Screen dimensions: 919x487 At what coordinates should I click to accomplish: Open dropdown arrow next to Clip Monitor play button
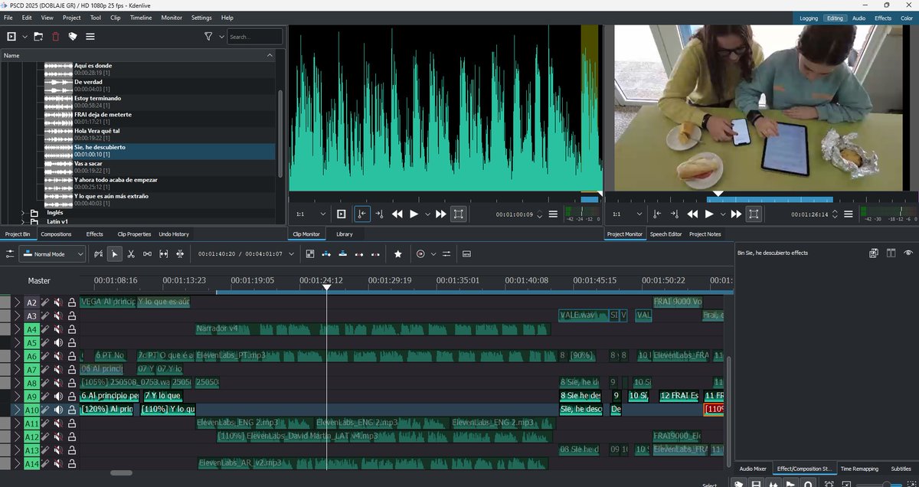click(x=427, y=214)
